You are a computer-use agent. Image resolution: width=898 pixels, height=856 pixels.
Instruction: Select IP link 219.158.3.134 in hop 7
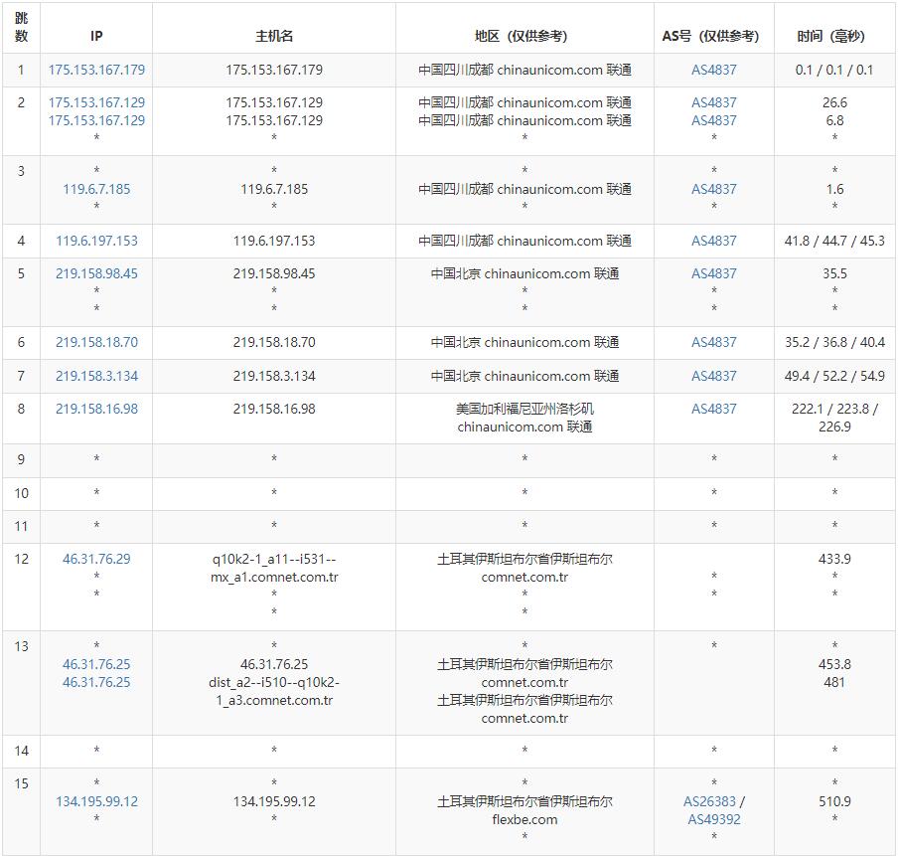pyautogui.click(x=96, y=376)
